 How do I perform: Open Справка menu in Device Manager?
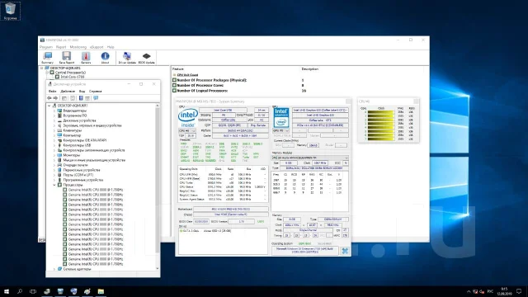[x=96, y=92]
